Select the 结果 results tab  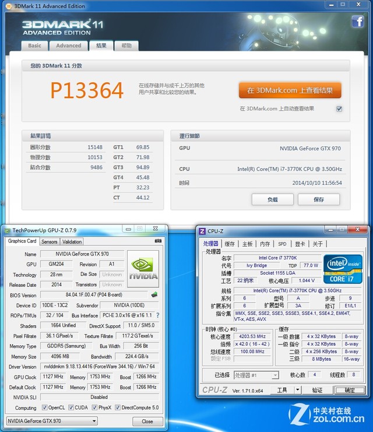101,45
